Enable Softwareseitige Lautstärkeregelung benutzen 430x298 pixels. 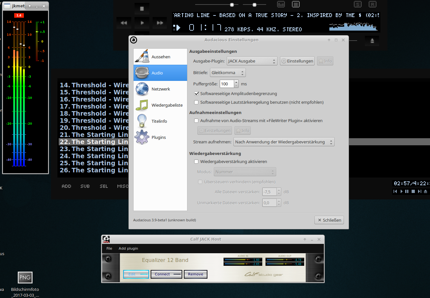(196, 102)
